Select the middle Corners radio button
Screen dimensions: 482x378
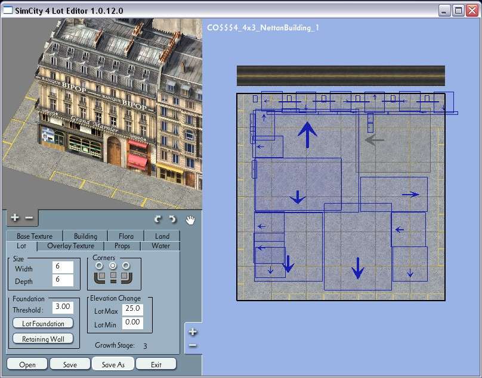[x=113, y=265]
